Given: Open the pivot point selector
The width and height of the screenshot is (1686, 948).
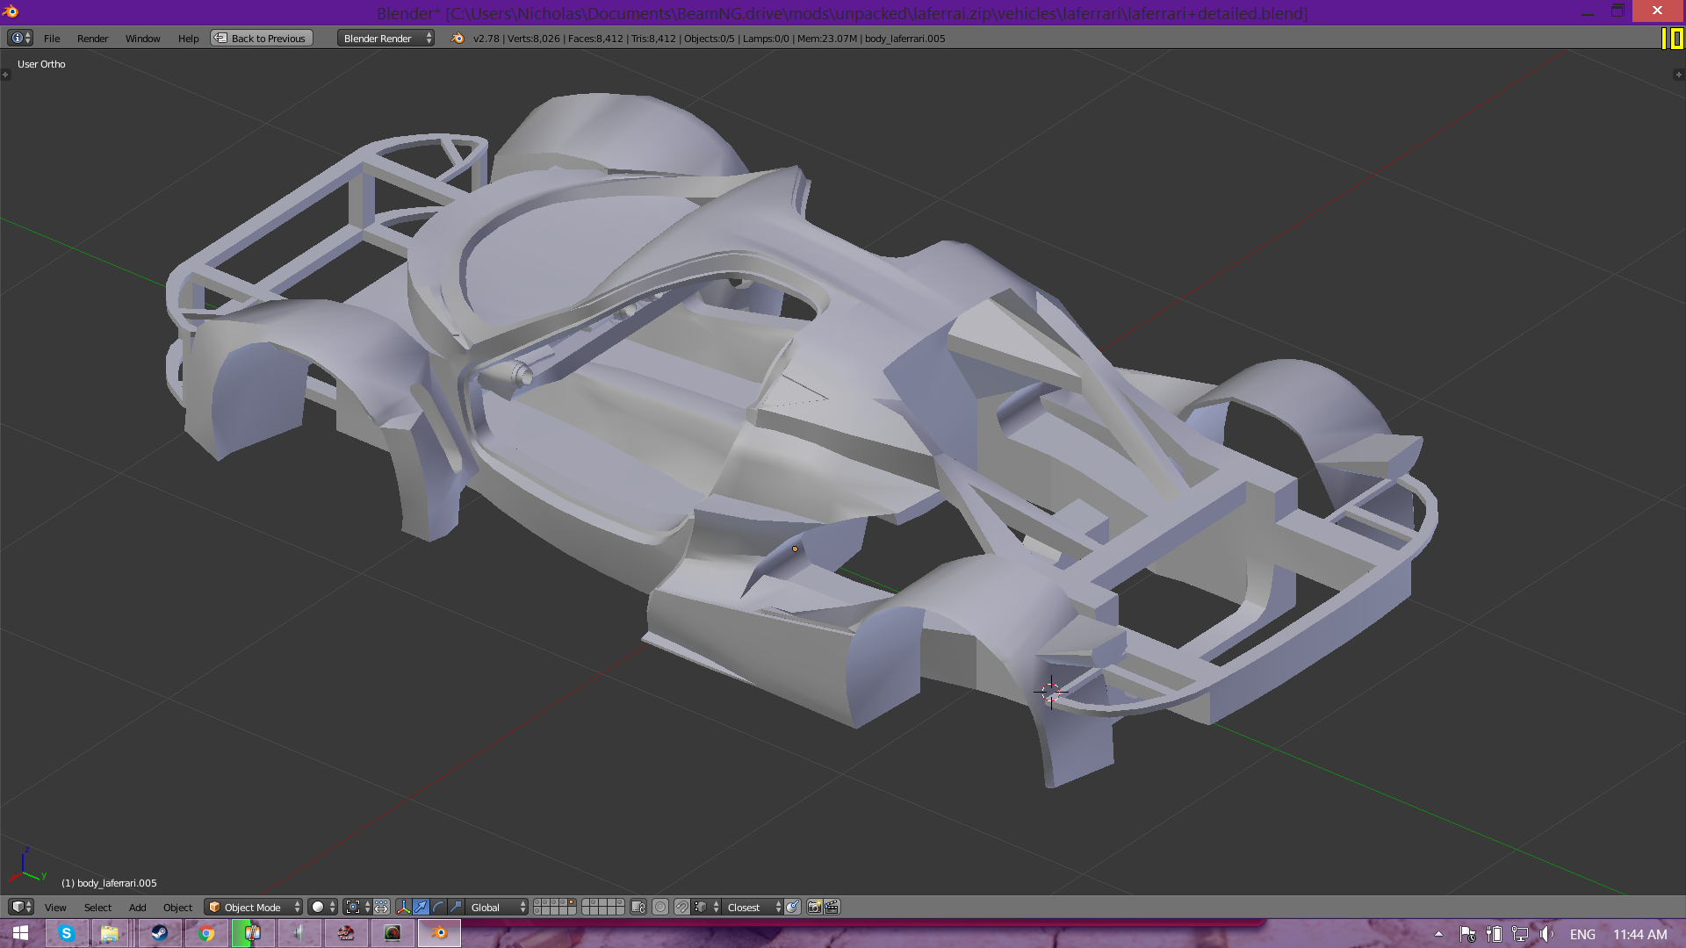Looking at the screenshot, I should 357,908.
